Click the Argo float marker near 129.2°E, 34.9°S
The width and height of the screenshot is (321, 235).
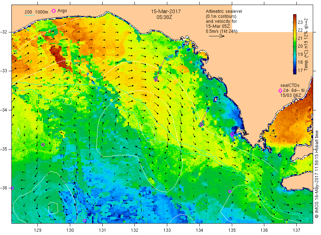coord(43,145)
